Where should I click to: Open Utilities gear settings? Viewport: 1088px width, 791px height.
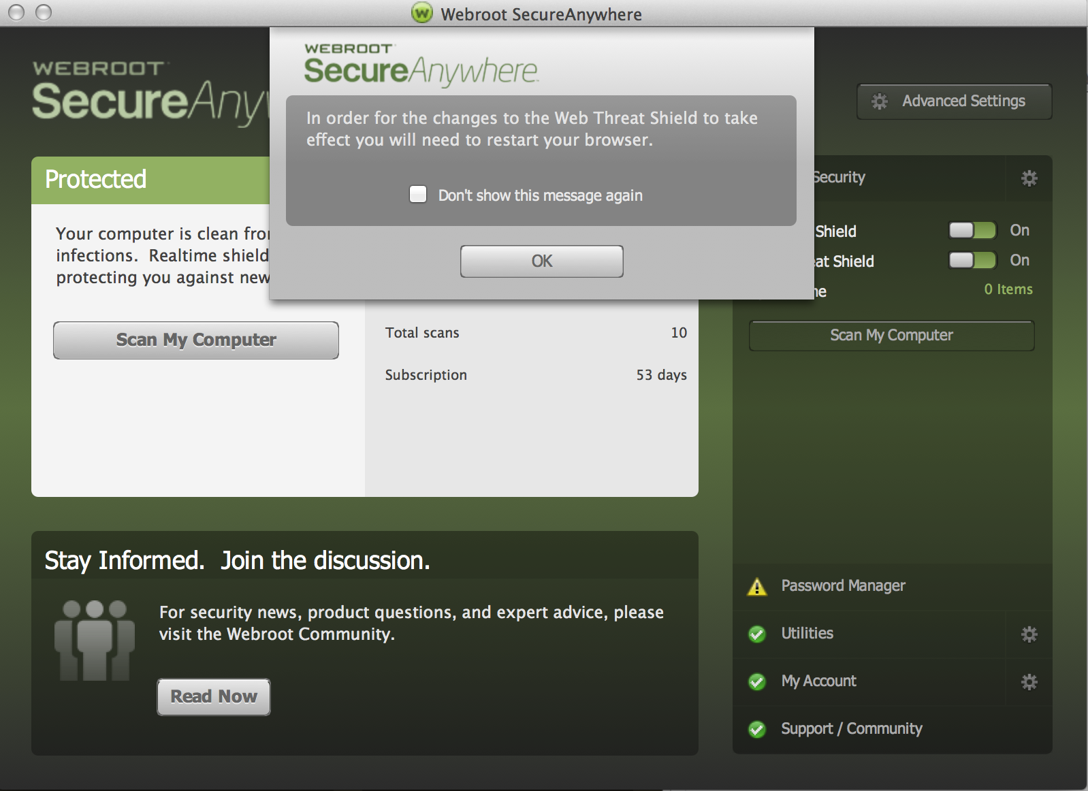(1029, 634)
